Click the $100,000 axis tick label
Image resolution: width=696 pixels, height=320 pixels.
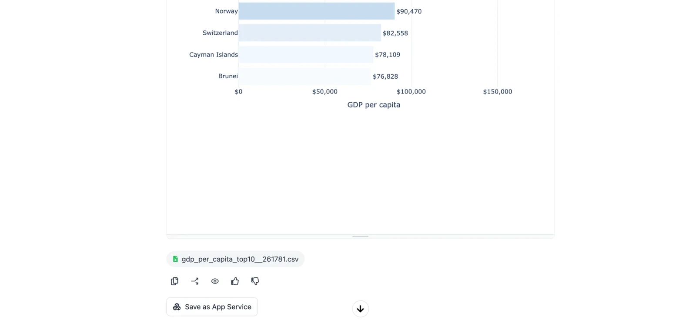click(411, 92)
